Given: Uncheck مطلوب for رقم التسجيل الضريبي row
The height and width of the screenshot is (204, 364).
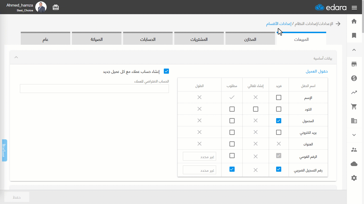Looking at the screenshot, I should point(232,169).
